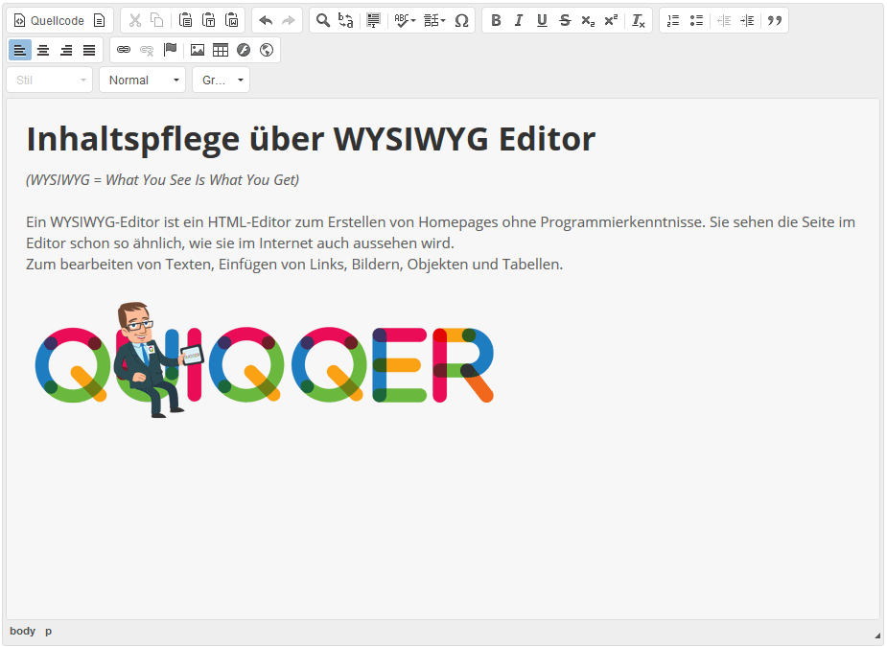Toggle subscript formatting

tap(589, 21)
